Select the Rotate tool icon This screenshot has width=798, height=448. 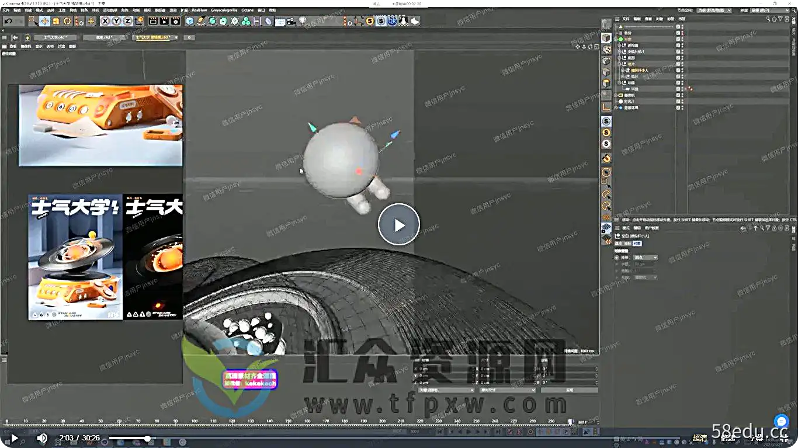pos(67,21)
